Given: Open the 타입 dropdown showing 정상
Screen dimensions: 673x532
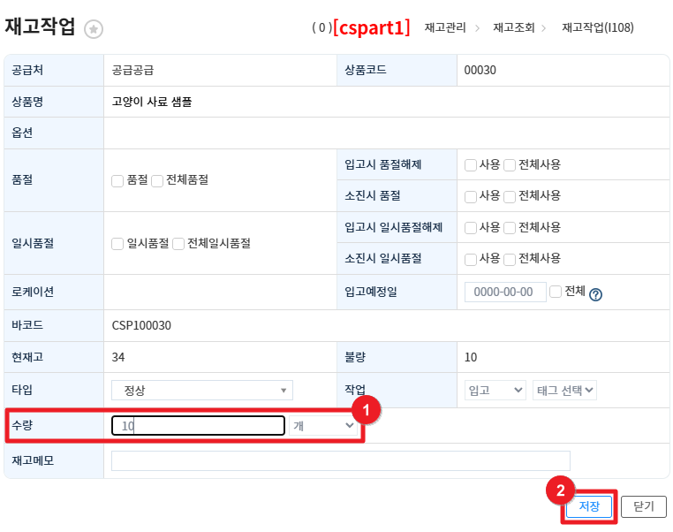Looking at the screenshot, I should [201, 391].
